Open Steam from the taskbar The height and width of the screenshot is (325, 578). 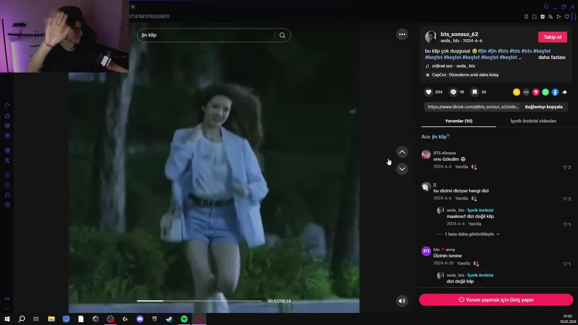(x=169, y=319)
